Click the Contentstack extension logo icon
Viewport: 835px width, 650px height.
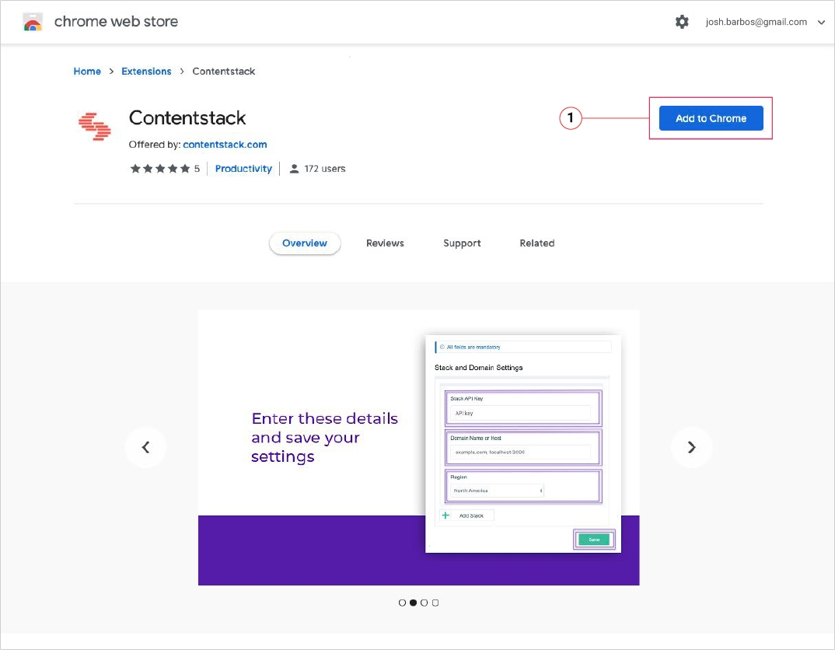(x=95, y=126)
